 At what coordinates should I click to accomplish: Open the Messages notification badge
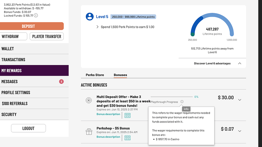click(x=61, y=82)
